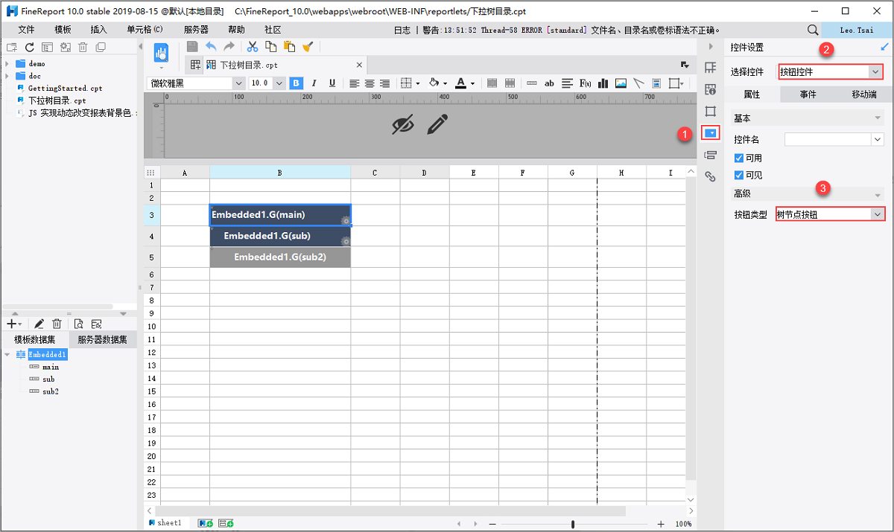
Task: Open the cell fill color bucket
Action: click(434, 83)
